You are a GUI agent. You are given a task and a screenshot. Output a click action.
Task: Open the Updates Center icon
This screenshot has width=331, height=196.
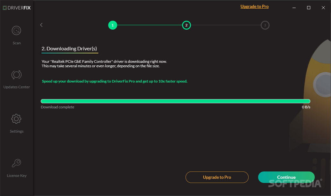tap(16, 75)
